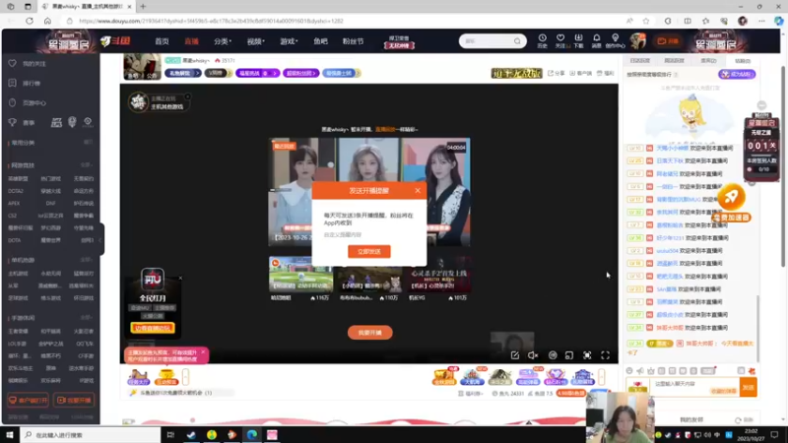Click the mini-window player icon

pyautogui.click(x=569, y=355)
